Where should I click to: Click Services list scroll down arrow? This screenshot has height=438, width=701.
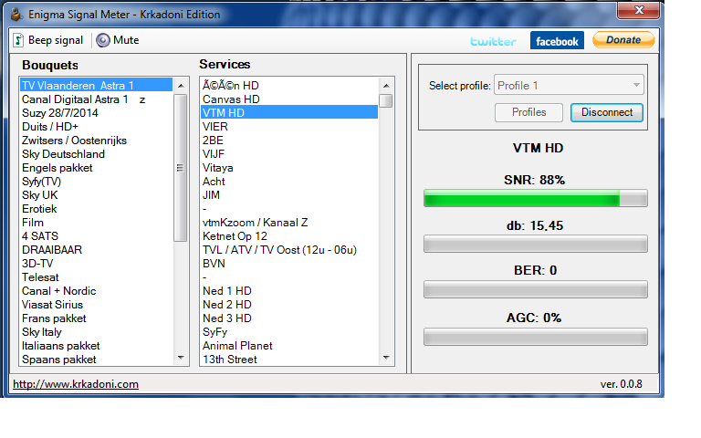pos(386,358)
